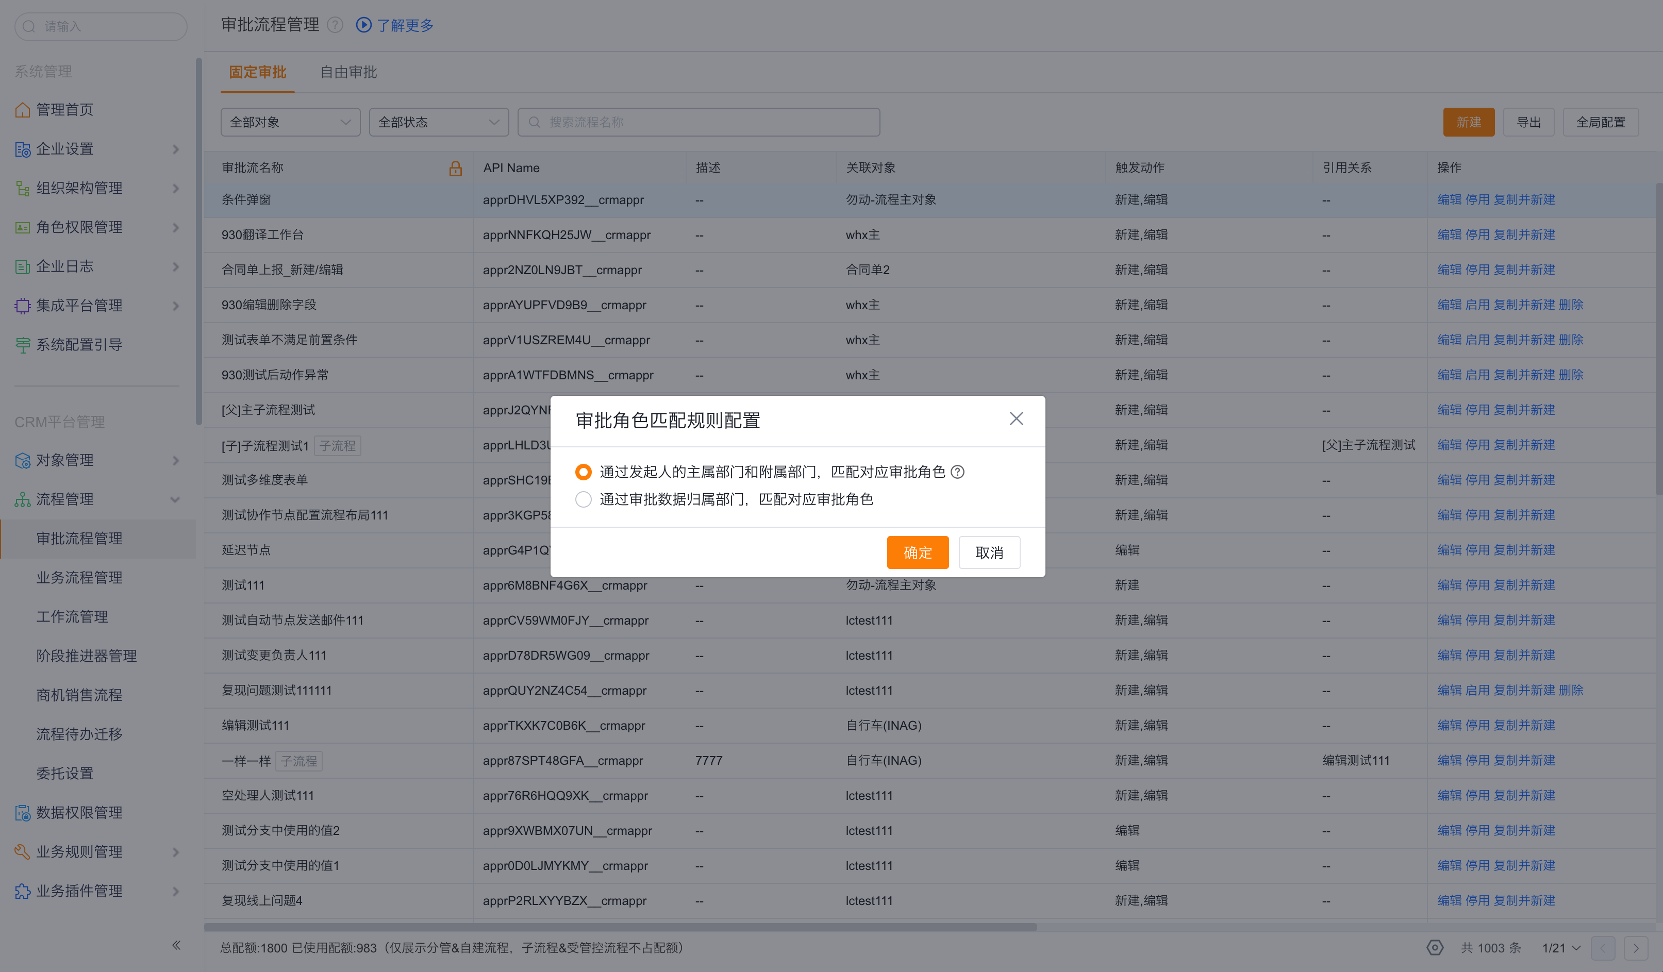The image size is (1663, 972).
Task: Open the settings gear at bottom right
Action: pos(1435,948)
